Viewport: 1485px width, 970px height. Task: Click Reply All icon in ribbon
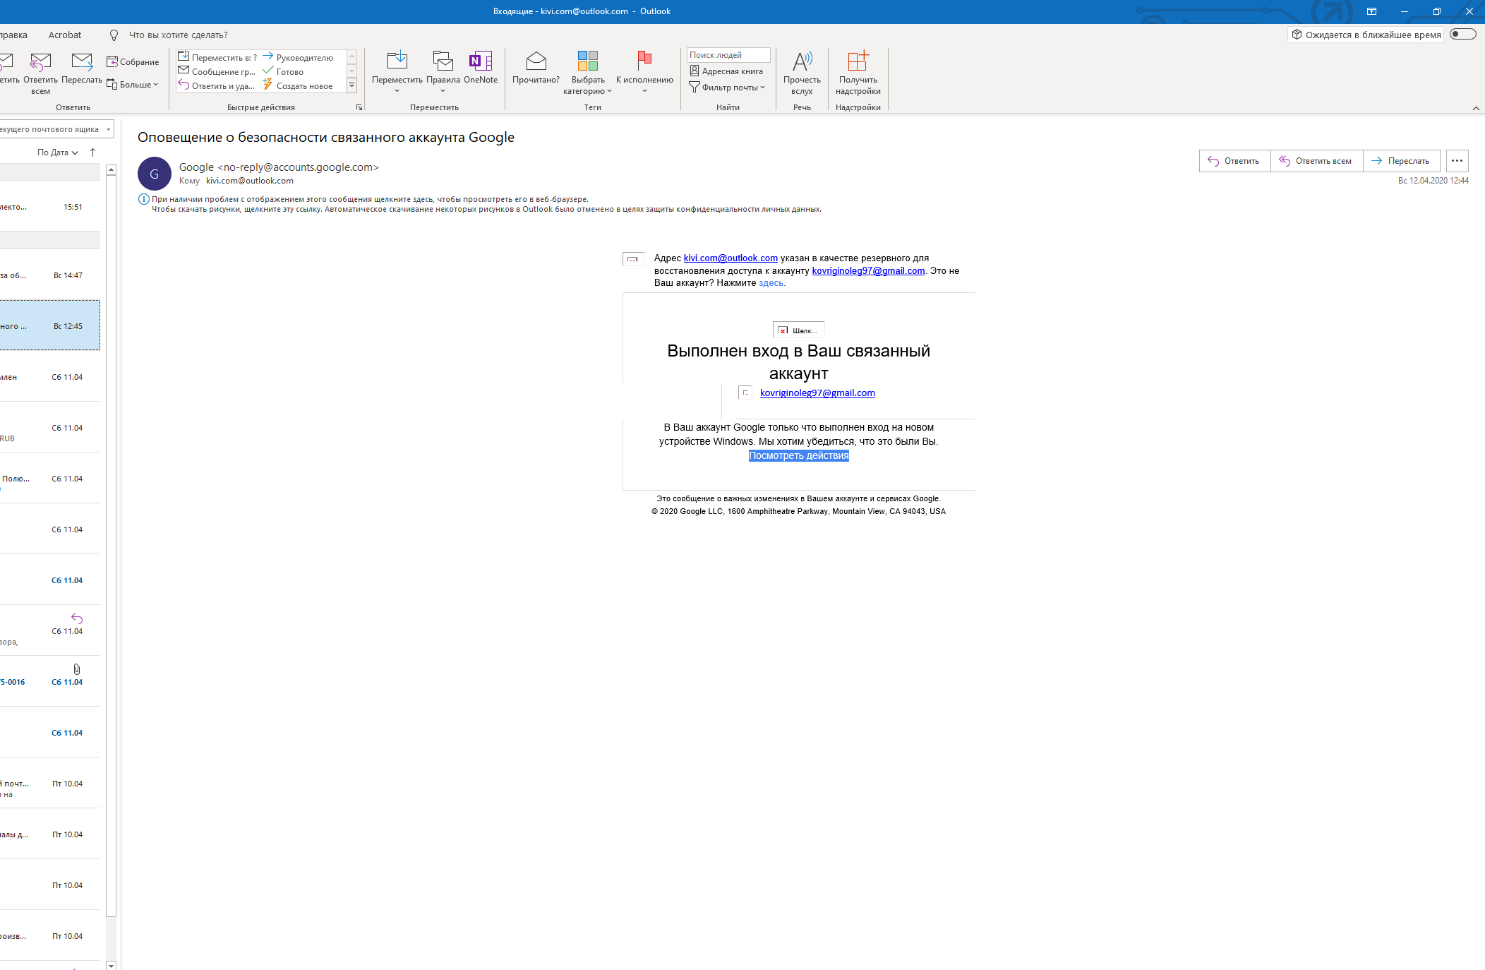[x=40, y=73]
